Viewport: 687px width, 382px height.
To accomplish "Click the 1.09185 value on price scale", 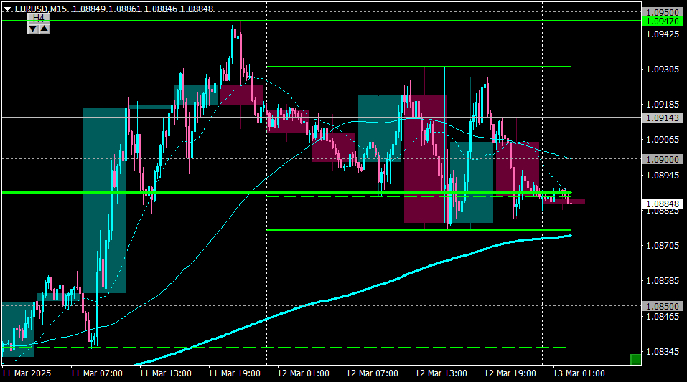I will point(663,104).
